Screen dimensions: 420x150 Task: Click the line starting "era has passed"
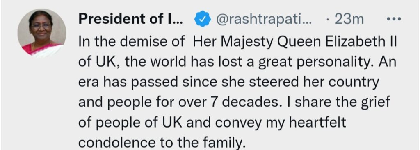tap(228, 83)
